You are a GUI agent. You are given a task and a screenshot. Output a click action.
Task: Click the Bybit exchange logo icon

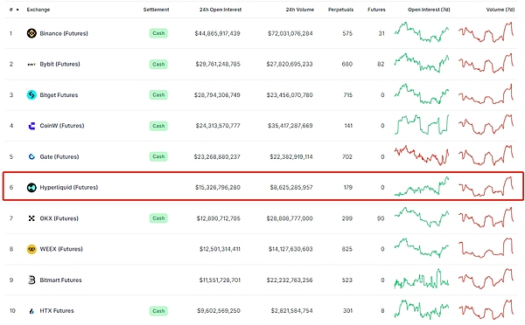[x=31, y=64]
